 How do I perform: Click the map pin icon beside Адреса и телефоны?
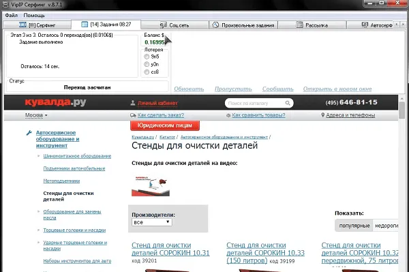(323, 115)
